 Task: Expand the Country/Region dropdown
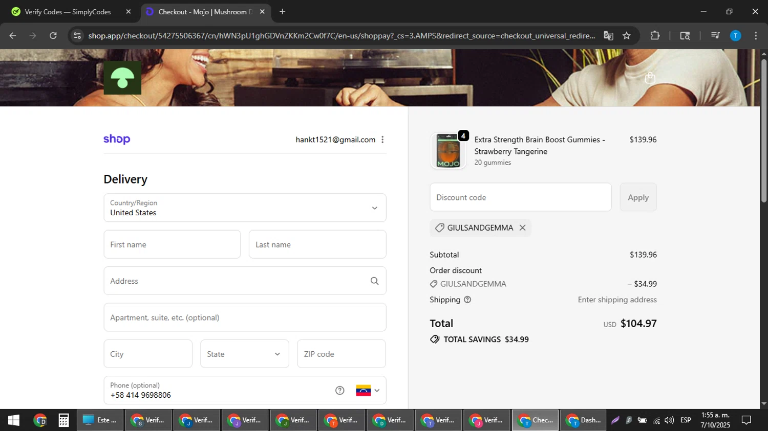coord(245,208)
